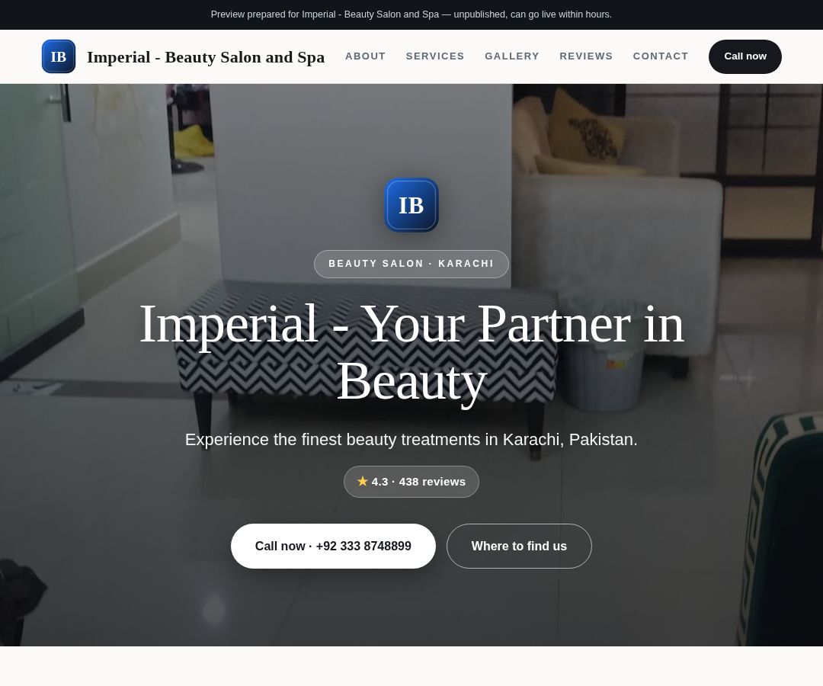Viewport: 823px width, 686px height.
Task: Click the Imperial - Your Partner in Beauty heading
Action: tap(411, 353)
